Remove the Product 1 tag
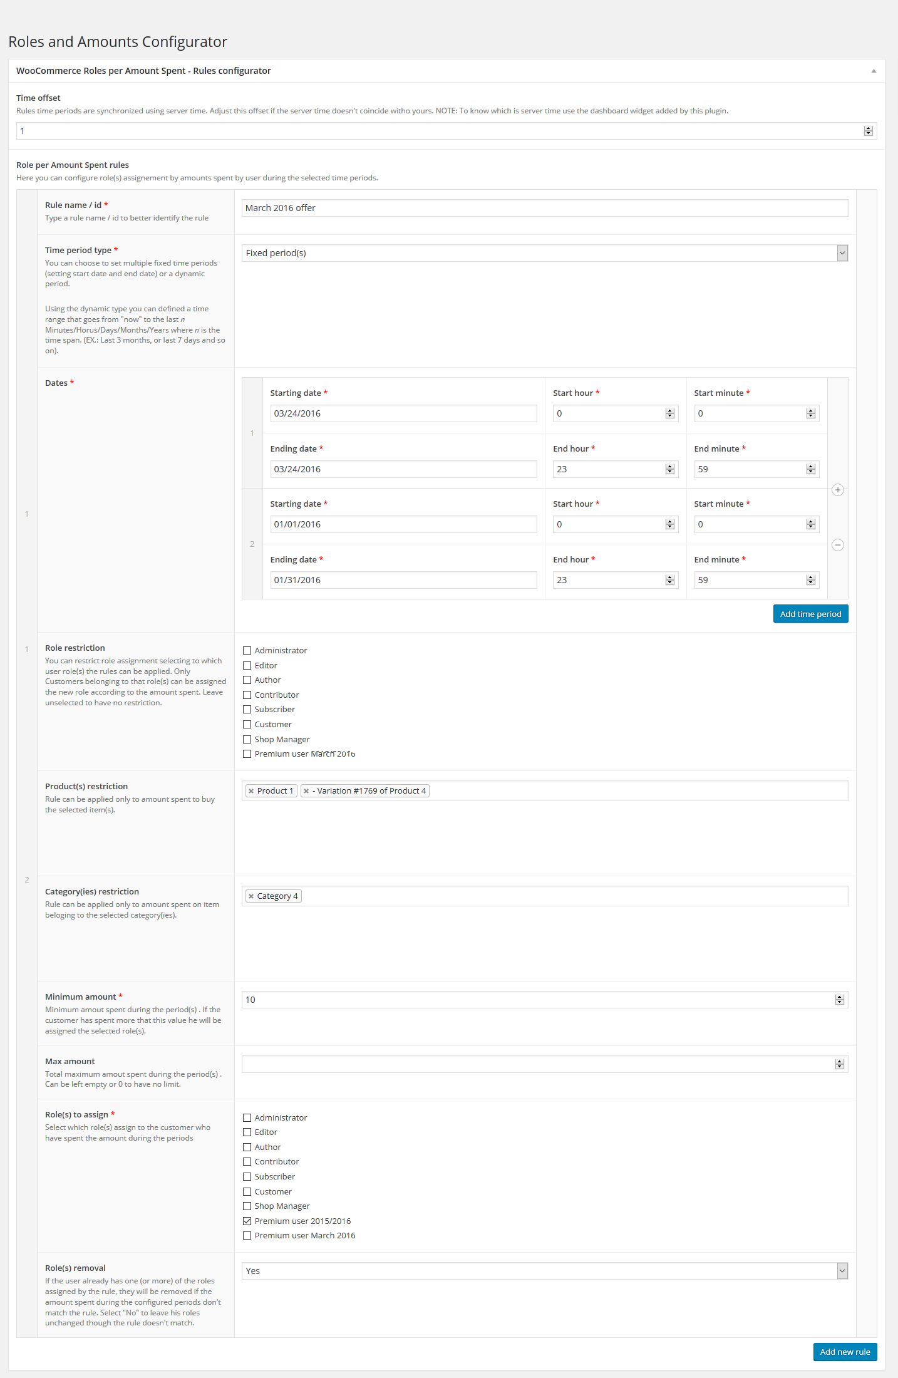Image resolution: width=898 pixels, height=1378 pixels. click(x=251, y=791)
